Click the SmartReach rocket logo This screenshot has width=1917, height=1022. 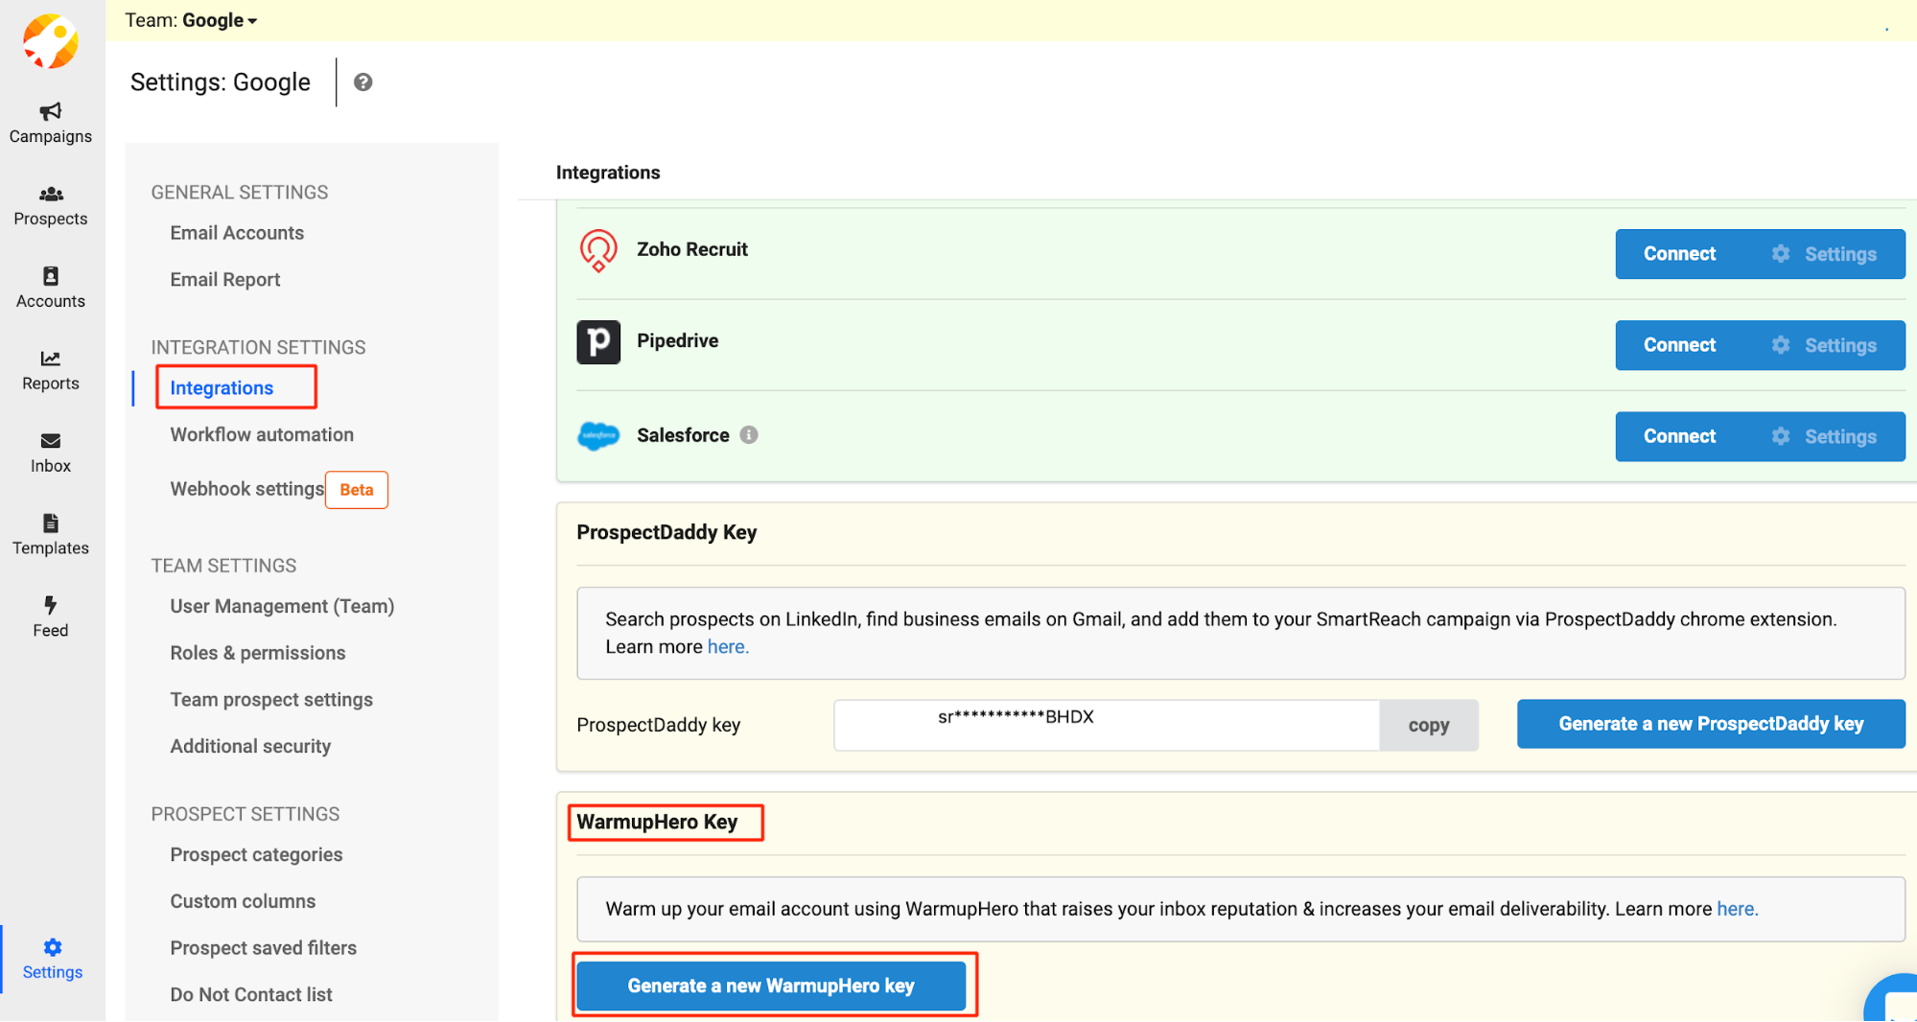click(51, 41)
